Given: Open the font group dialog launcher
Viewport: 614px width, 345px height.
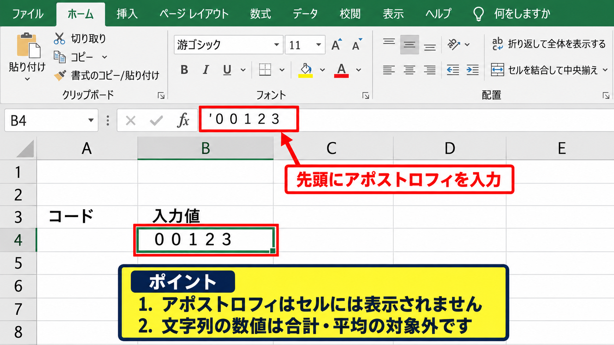Looking at the screenshot, I should click(366, 96).
